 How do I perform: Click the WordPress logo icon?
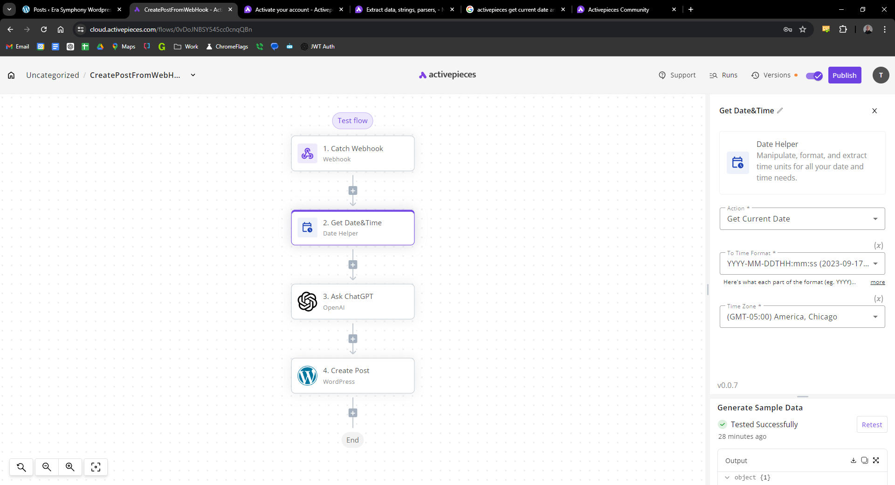click(307, 376)
